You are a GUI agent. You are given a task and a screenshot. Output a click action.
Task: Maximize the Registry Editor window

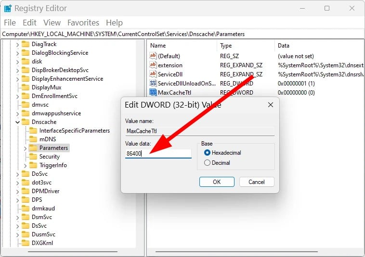pos(327,8)
